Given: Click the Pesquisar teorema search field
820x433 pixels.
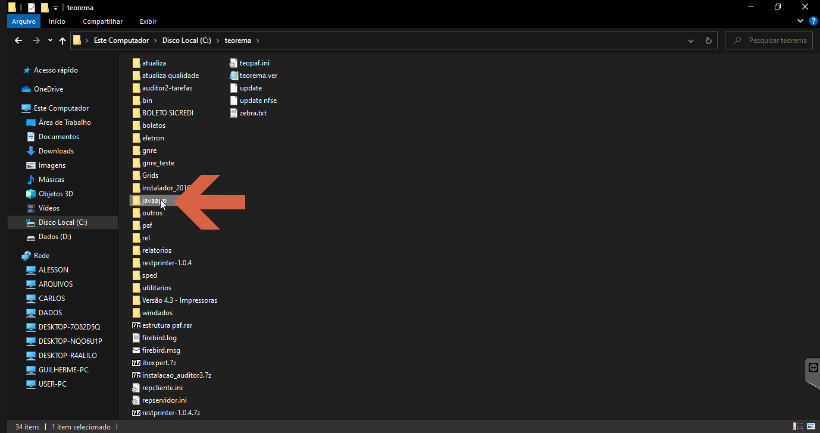Looking at the screenshot, I should (x=769, y=40).
